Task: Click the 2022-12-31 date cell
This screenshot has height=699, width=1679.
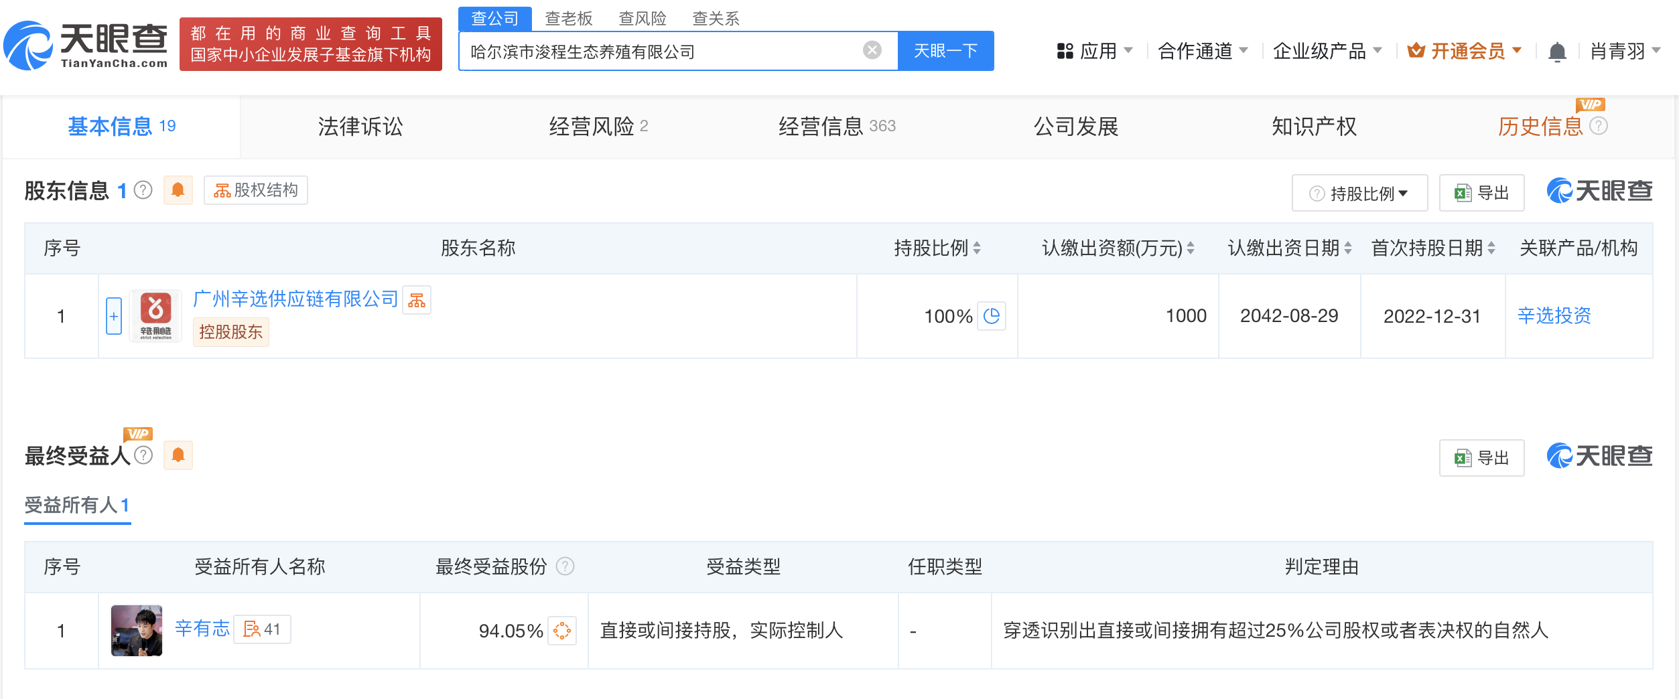Action: pos(1432,316)
